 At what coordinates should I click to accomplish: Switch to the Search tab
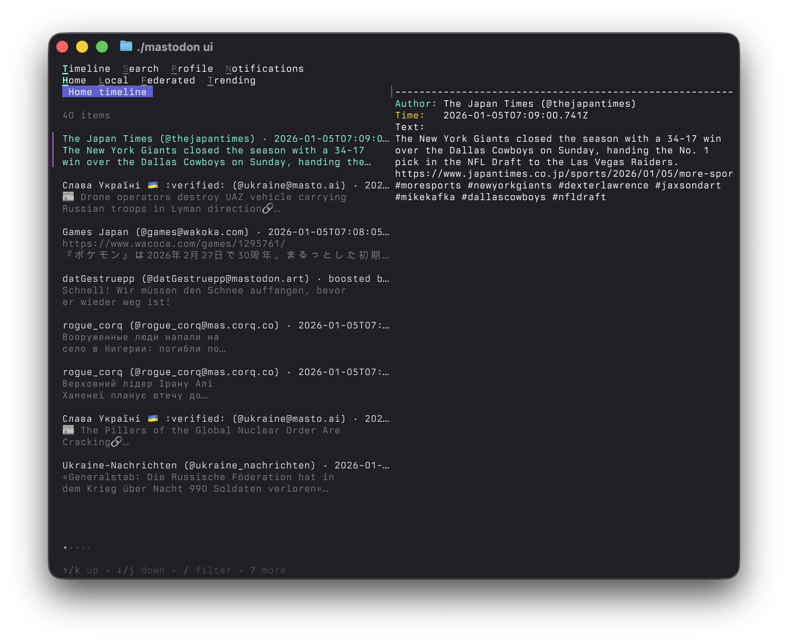point(141,69)
